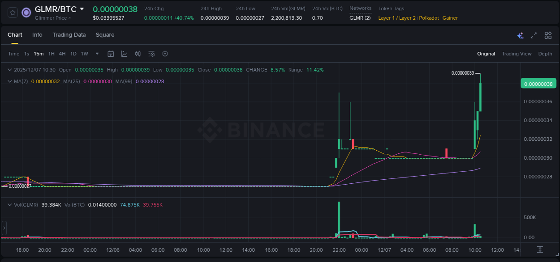Select the 1H timeframe option

tap(51, 53)
